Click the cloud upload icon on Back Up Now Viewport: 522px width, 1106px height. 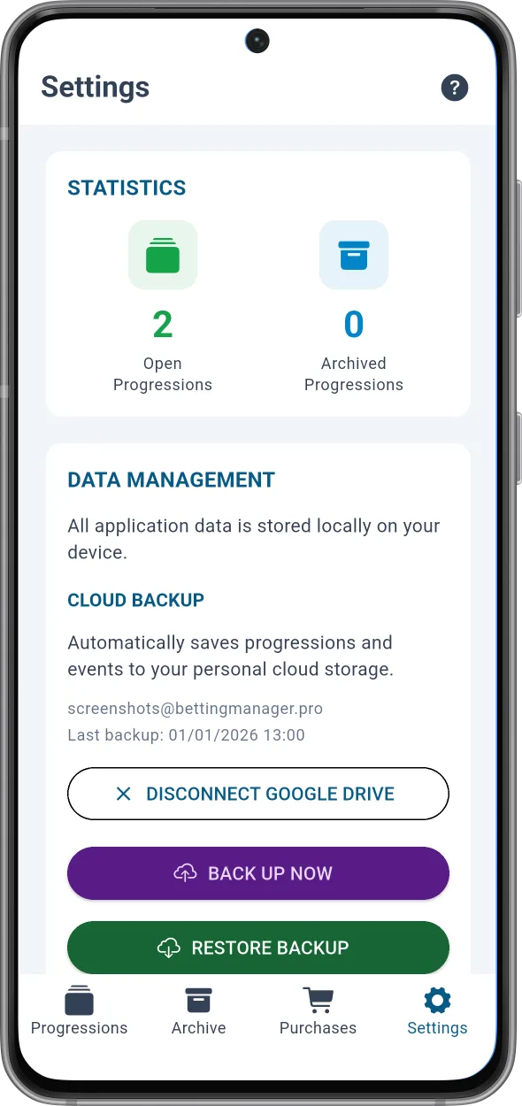185,873
